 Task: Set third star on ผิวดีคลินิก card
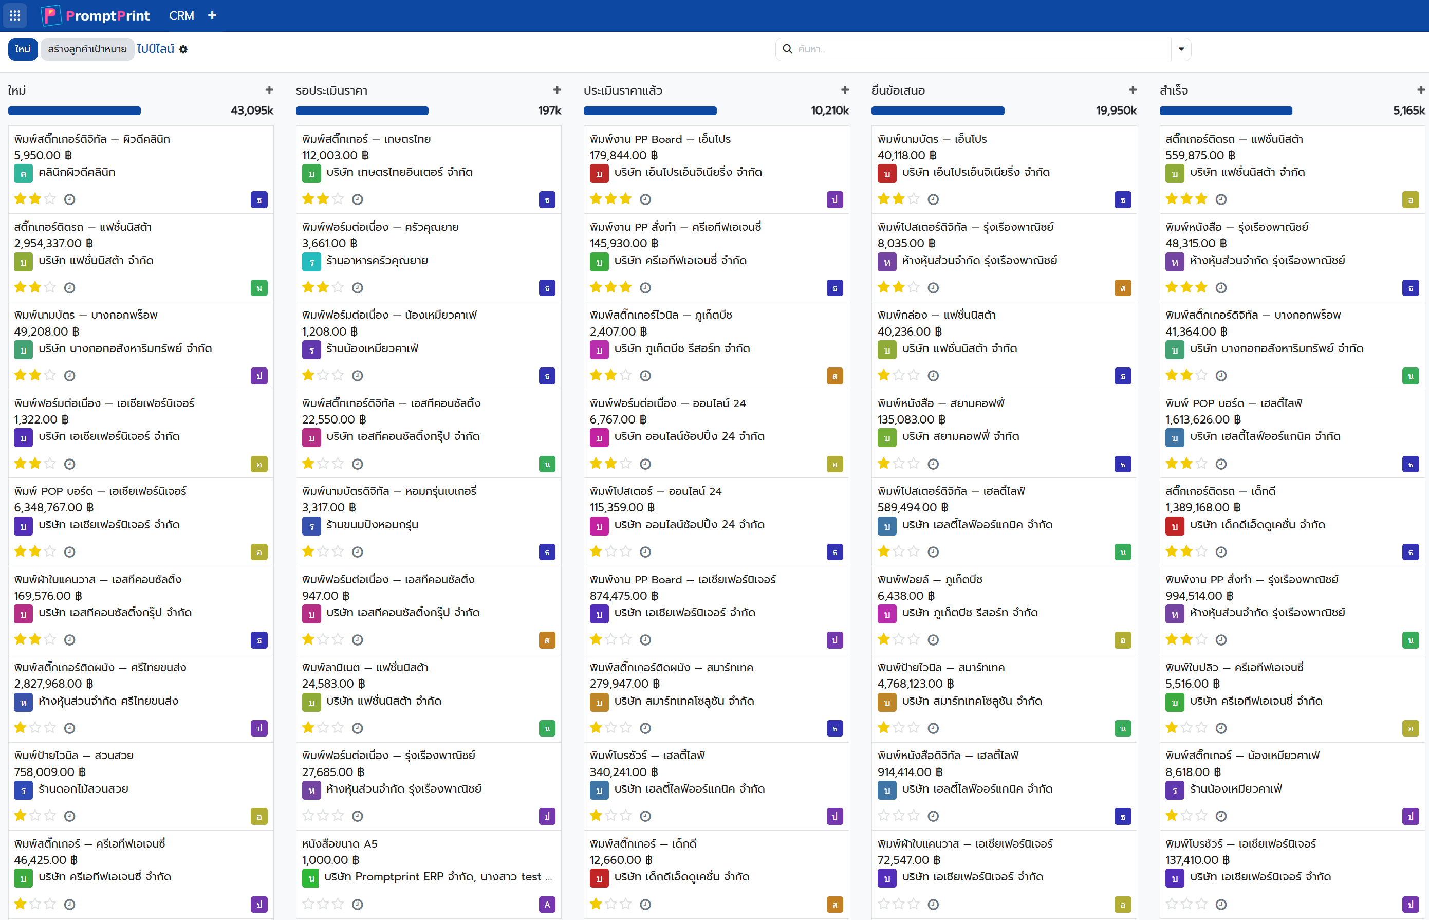click(50, 199)
